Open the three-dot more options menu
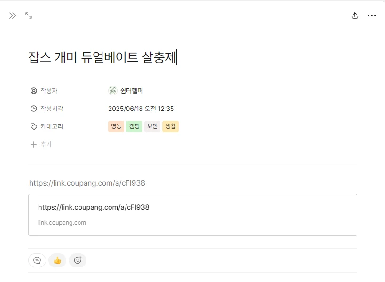The image size is (385, 282). click(x=372, y=16)
